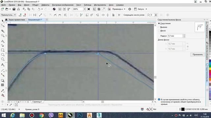Screen dimensions: 211x118
Task: Click Сокращать число узлов button
Action: tap(134, 15)
